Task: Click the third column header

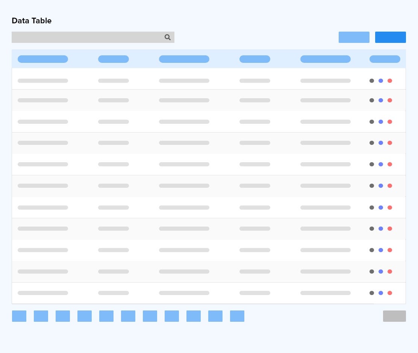Action: click(184, 59)
